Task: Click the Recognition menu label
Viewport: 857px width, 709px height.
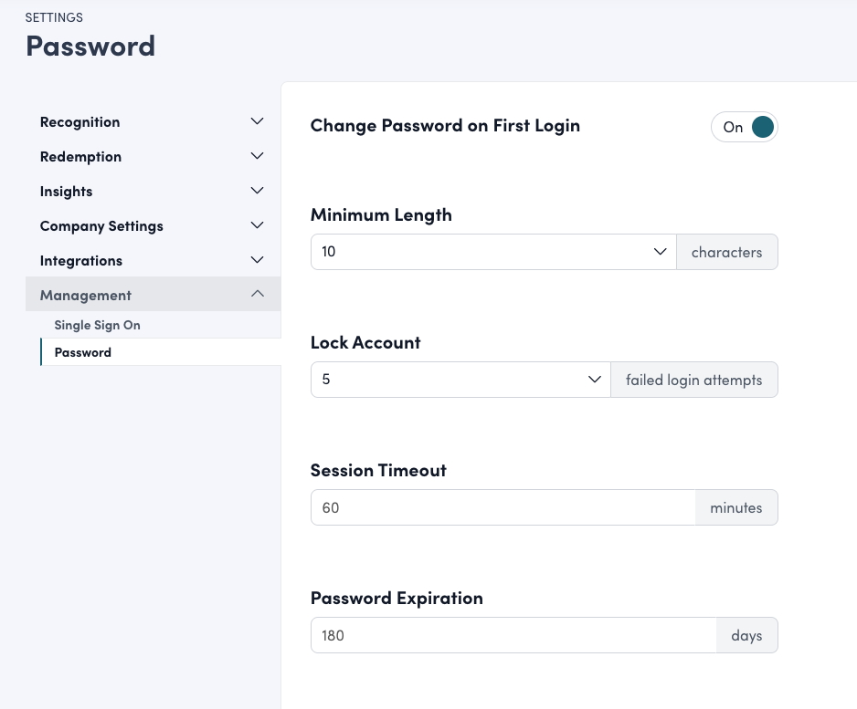Action: [79, 122]
